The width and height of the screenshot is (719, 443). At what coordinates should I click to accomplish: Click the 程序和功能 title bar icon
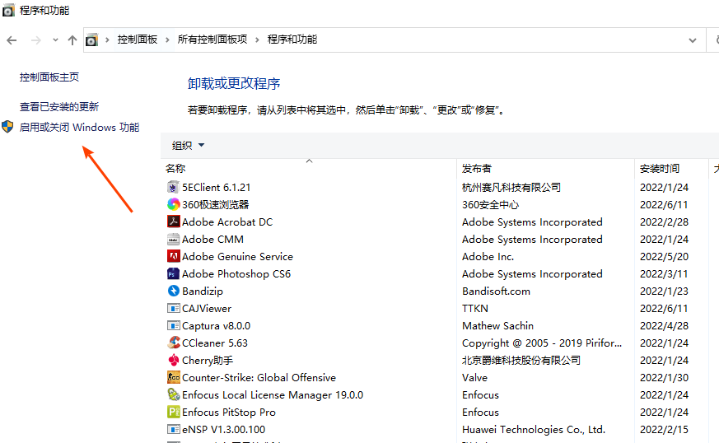tap(8, 10)
